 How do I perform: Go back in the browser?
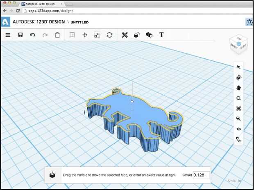tap(5, 11)
